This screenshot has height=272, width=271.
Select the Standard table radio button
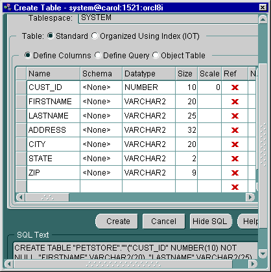click(x=51, y=36)
